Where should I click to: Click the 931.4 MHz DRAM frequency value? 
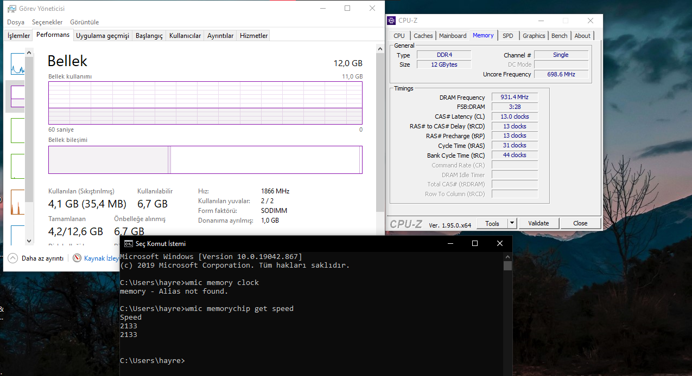[515, 97]
